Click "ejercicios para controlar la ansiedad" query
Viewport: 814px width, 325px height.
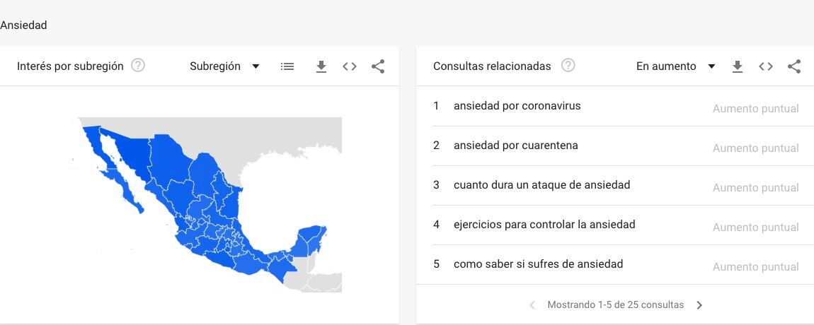(544, 225)
